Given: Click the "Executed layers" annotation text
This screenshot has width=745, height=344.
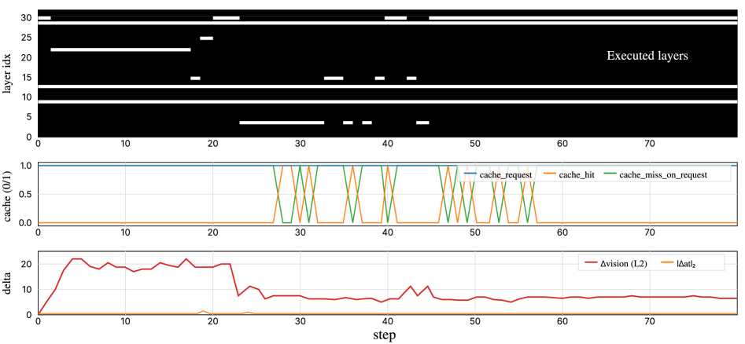Looking at the screenshot, I should (647, 56).
